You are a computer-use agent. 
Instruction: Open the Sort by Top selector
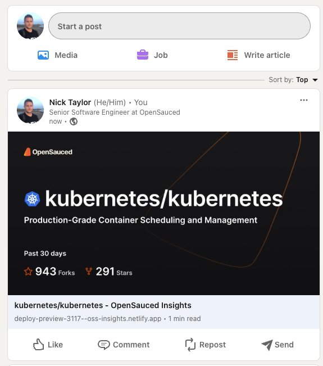[x=293, y=80]
